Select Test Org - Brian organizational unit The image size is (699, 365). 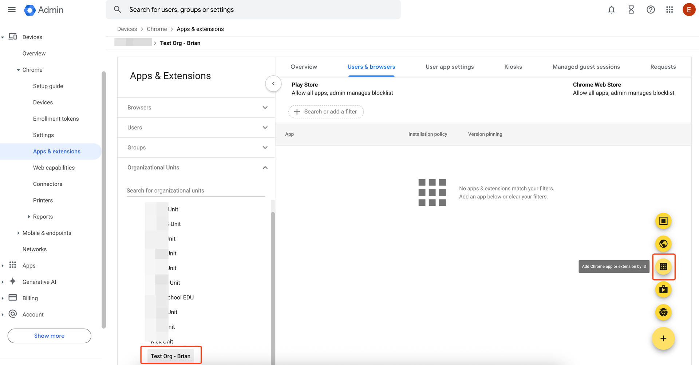170,356
